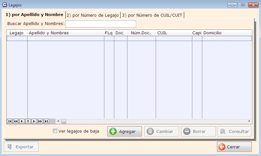
Task: Click the Borrar button
Action: click(198, 131)
